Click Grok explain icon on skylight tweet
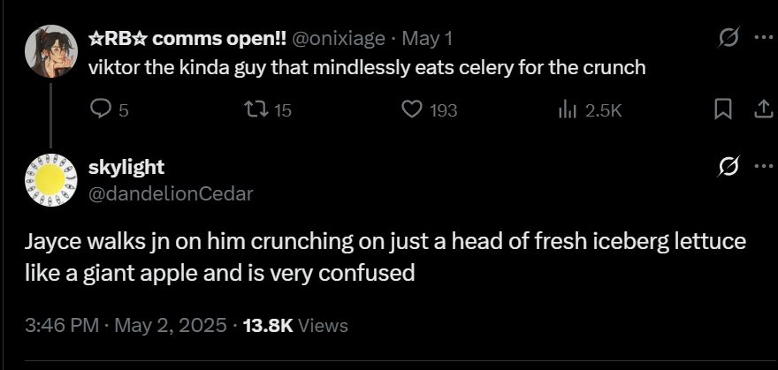Screen dimensions: 778x370 click(728, 166)
